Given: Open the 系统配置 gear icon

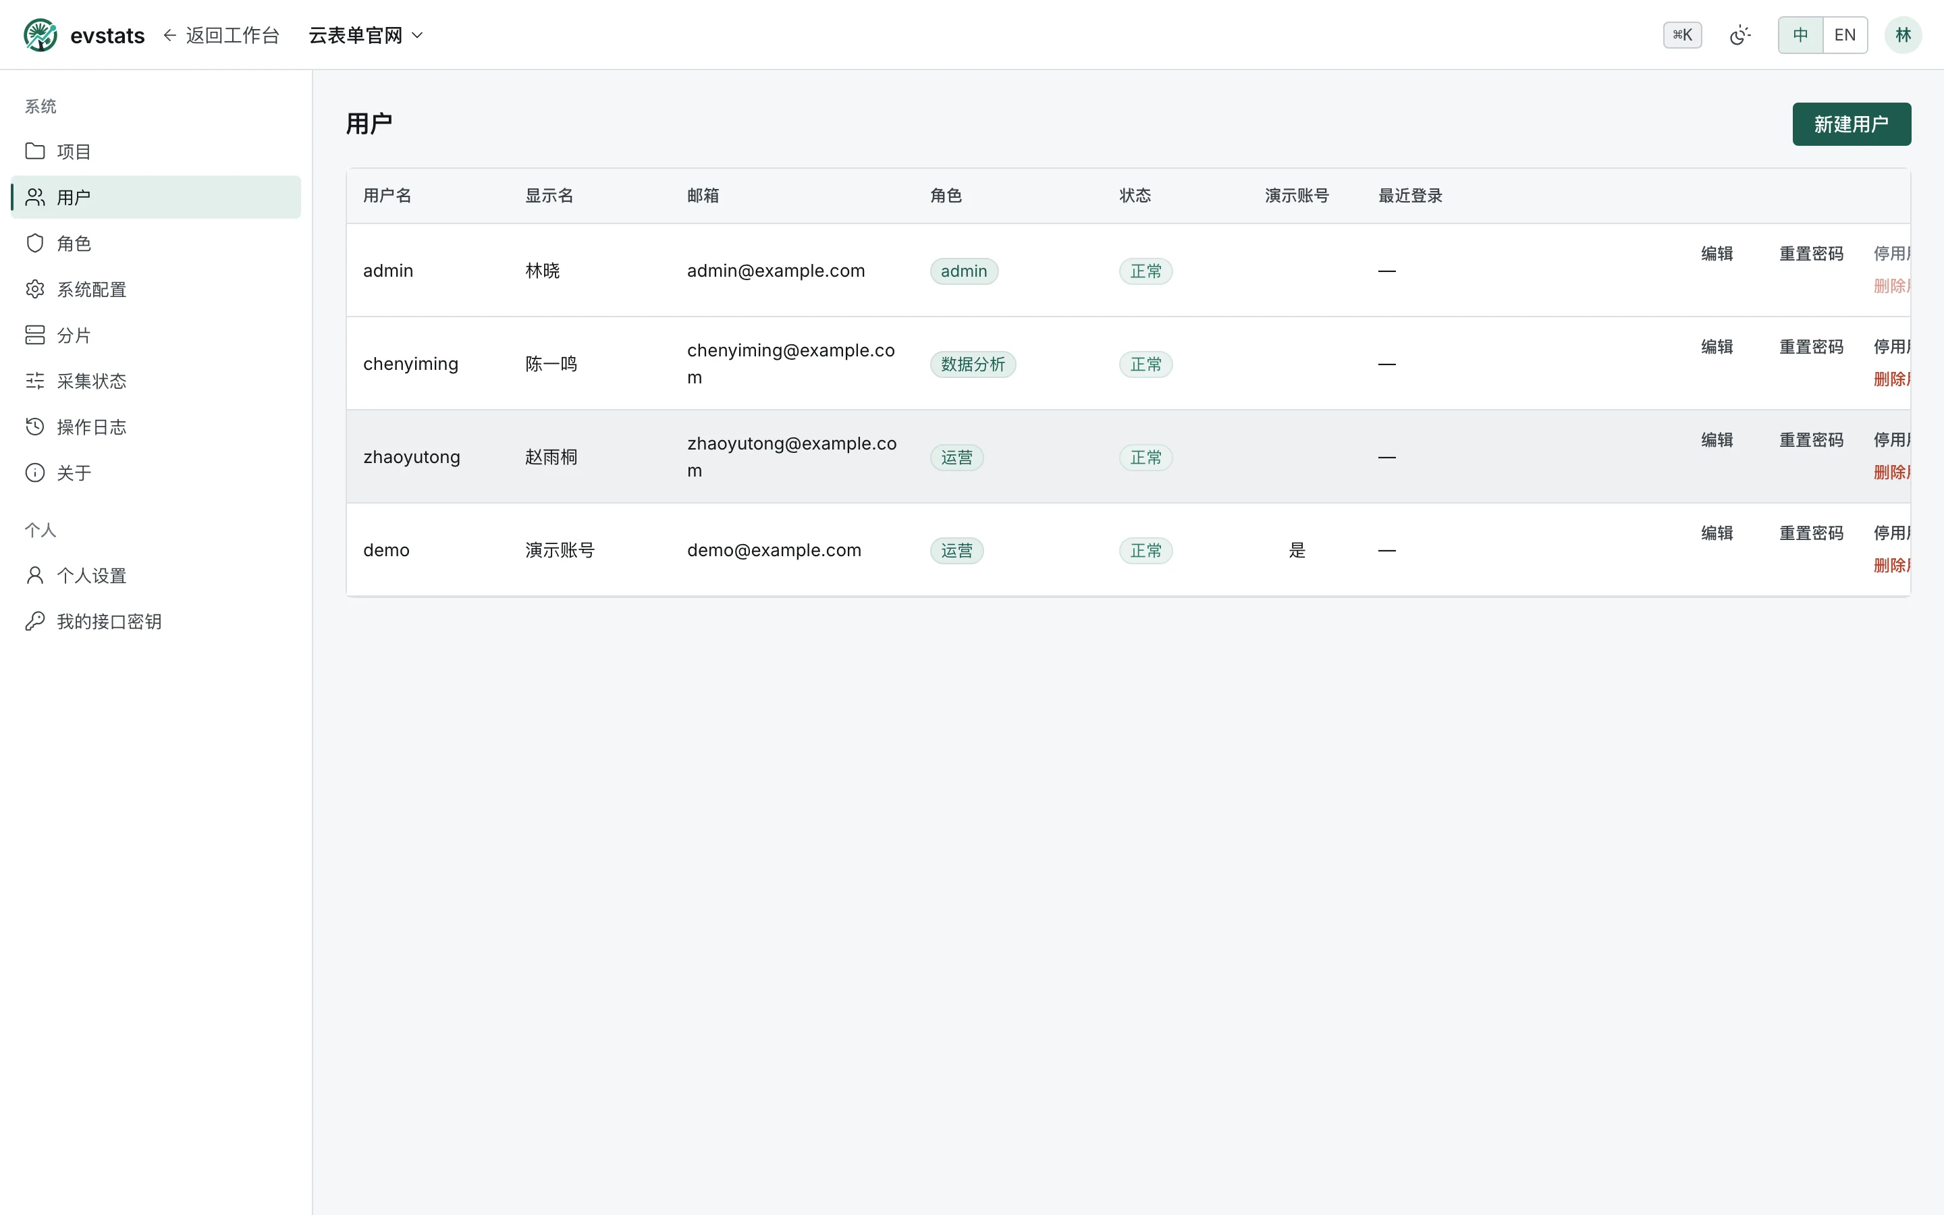Looking at the screenshot, I should click(x=34, y=288).
